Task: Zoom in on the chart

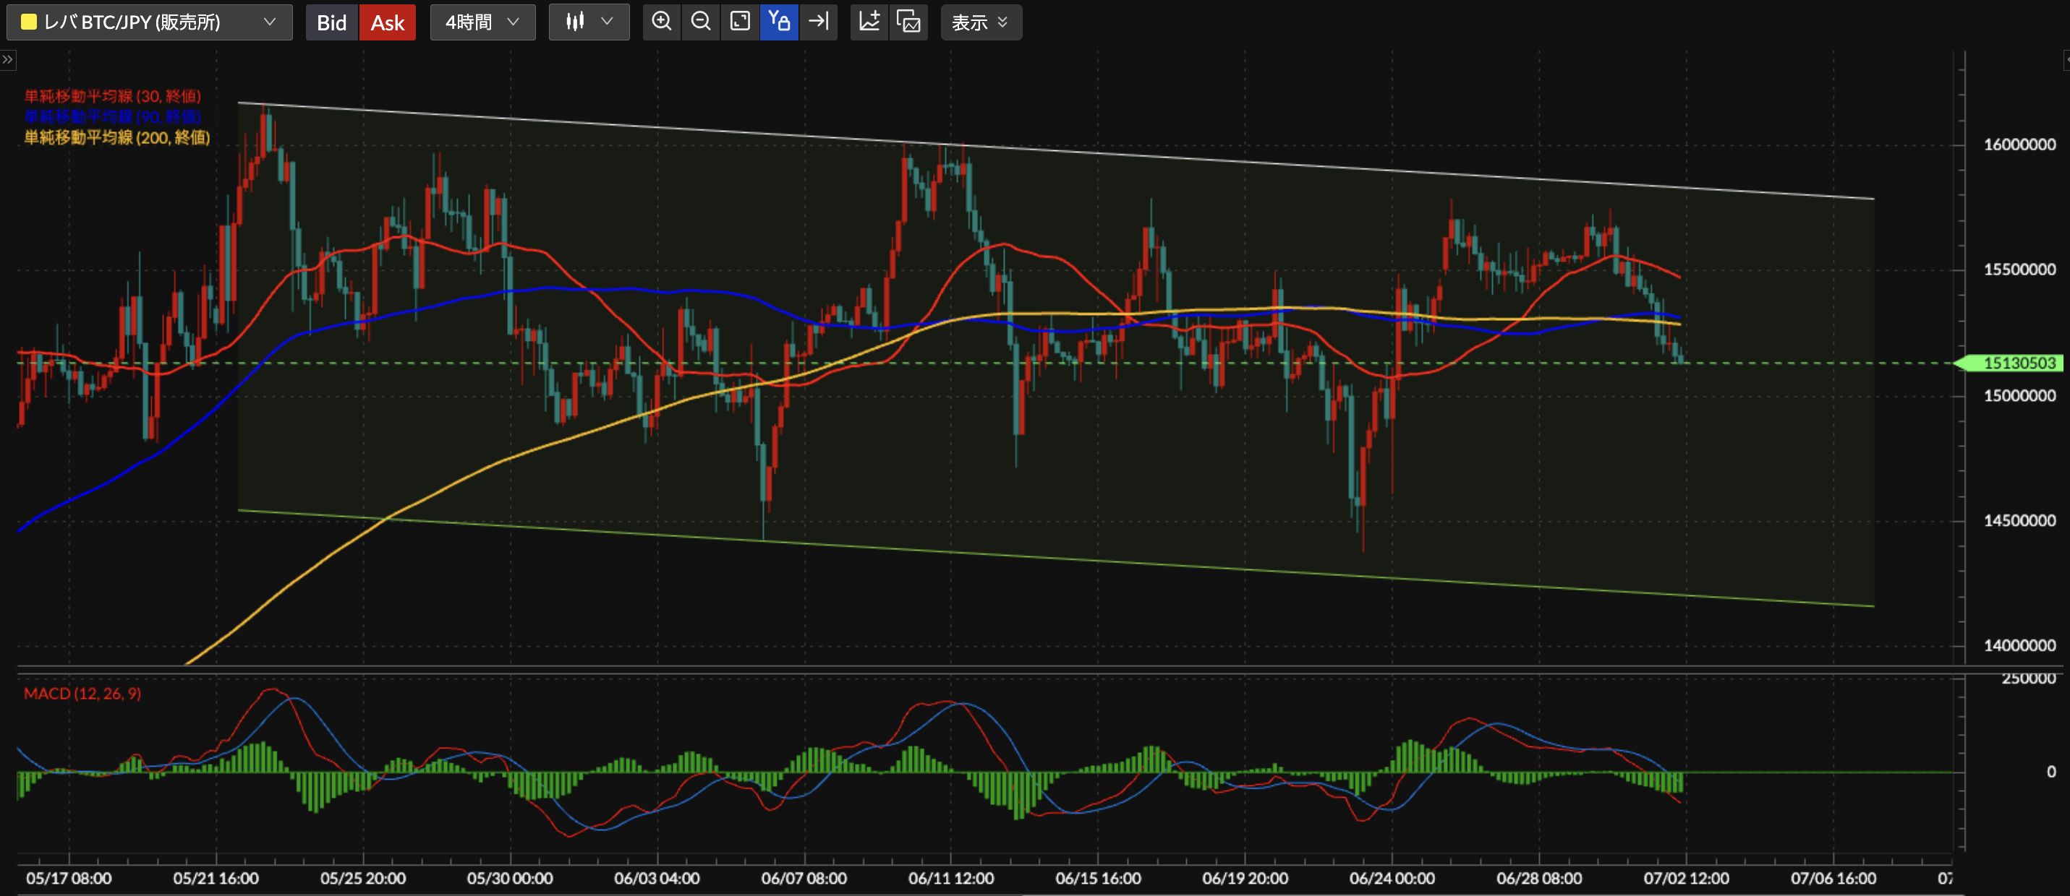Action: click(662, 22)
